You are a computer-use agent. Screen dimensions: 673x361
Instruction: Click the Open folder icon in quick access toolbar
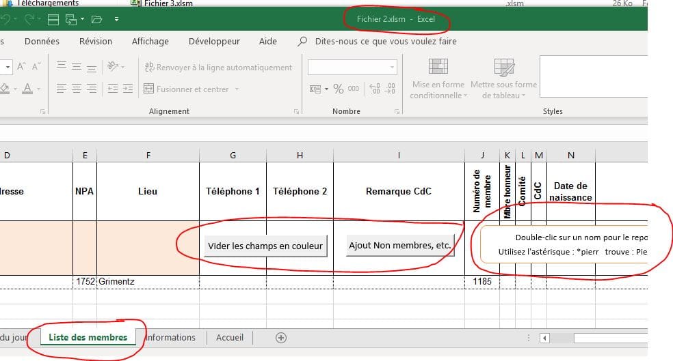click(x=96, y=19)
